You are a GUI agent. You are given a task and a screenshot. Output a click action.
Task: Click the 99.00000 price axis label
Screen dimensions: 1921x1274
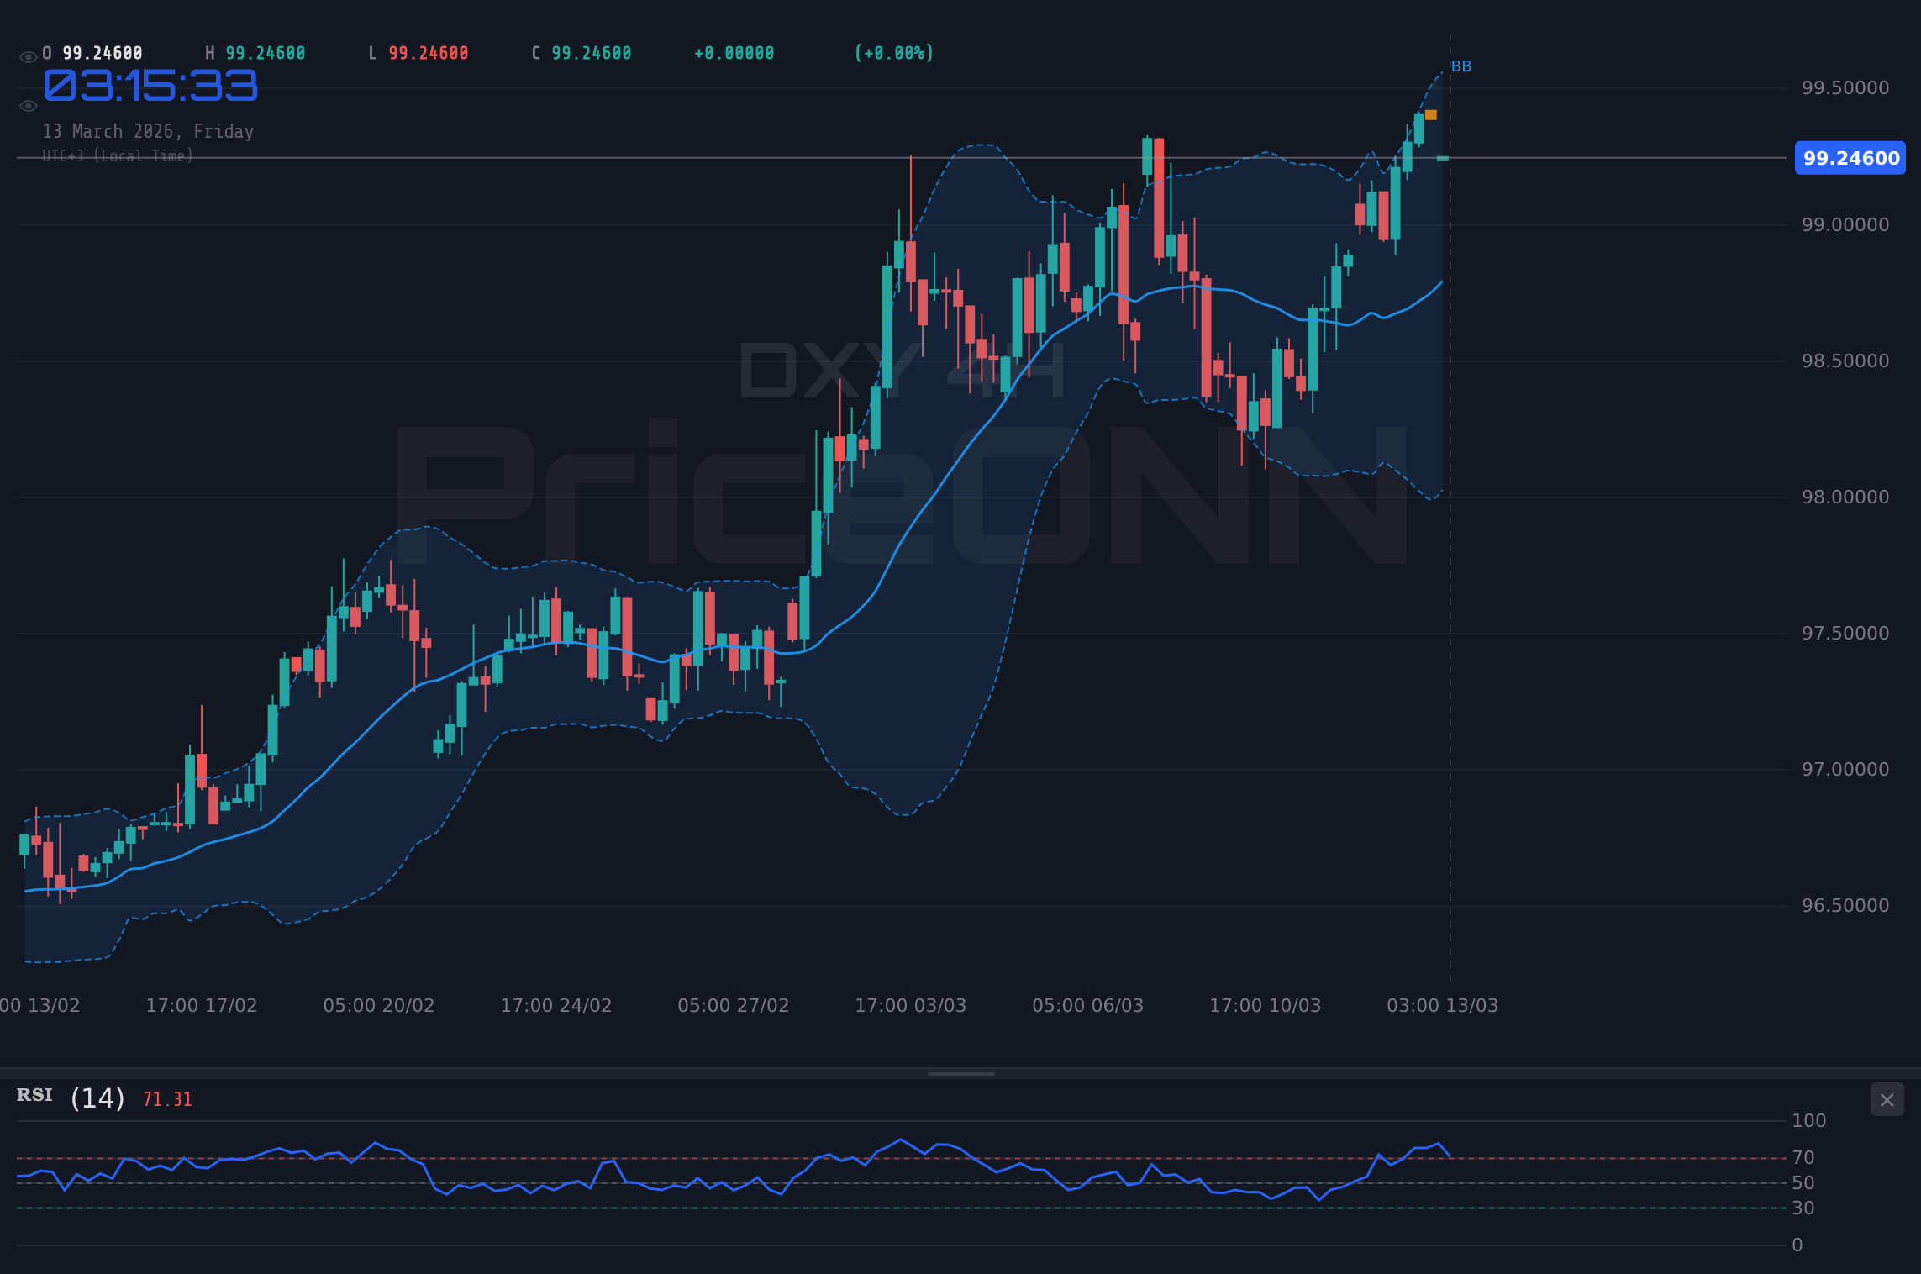point(1845,224)
